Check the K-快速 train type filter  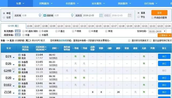tap(90, 31)
